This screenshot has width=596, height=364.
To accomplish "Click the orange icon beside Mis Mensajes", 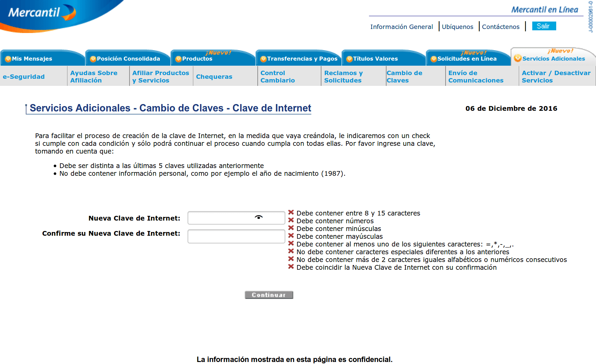I will (x=8, y=59).
